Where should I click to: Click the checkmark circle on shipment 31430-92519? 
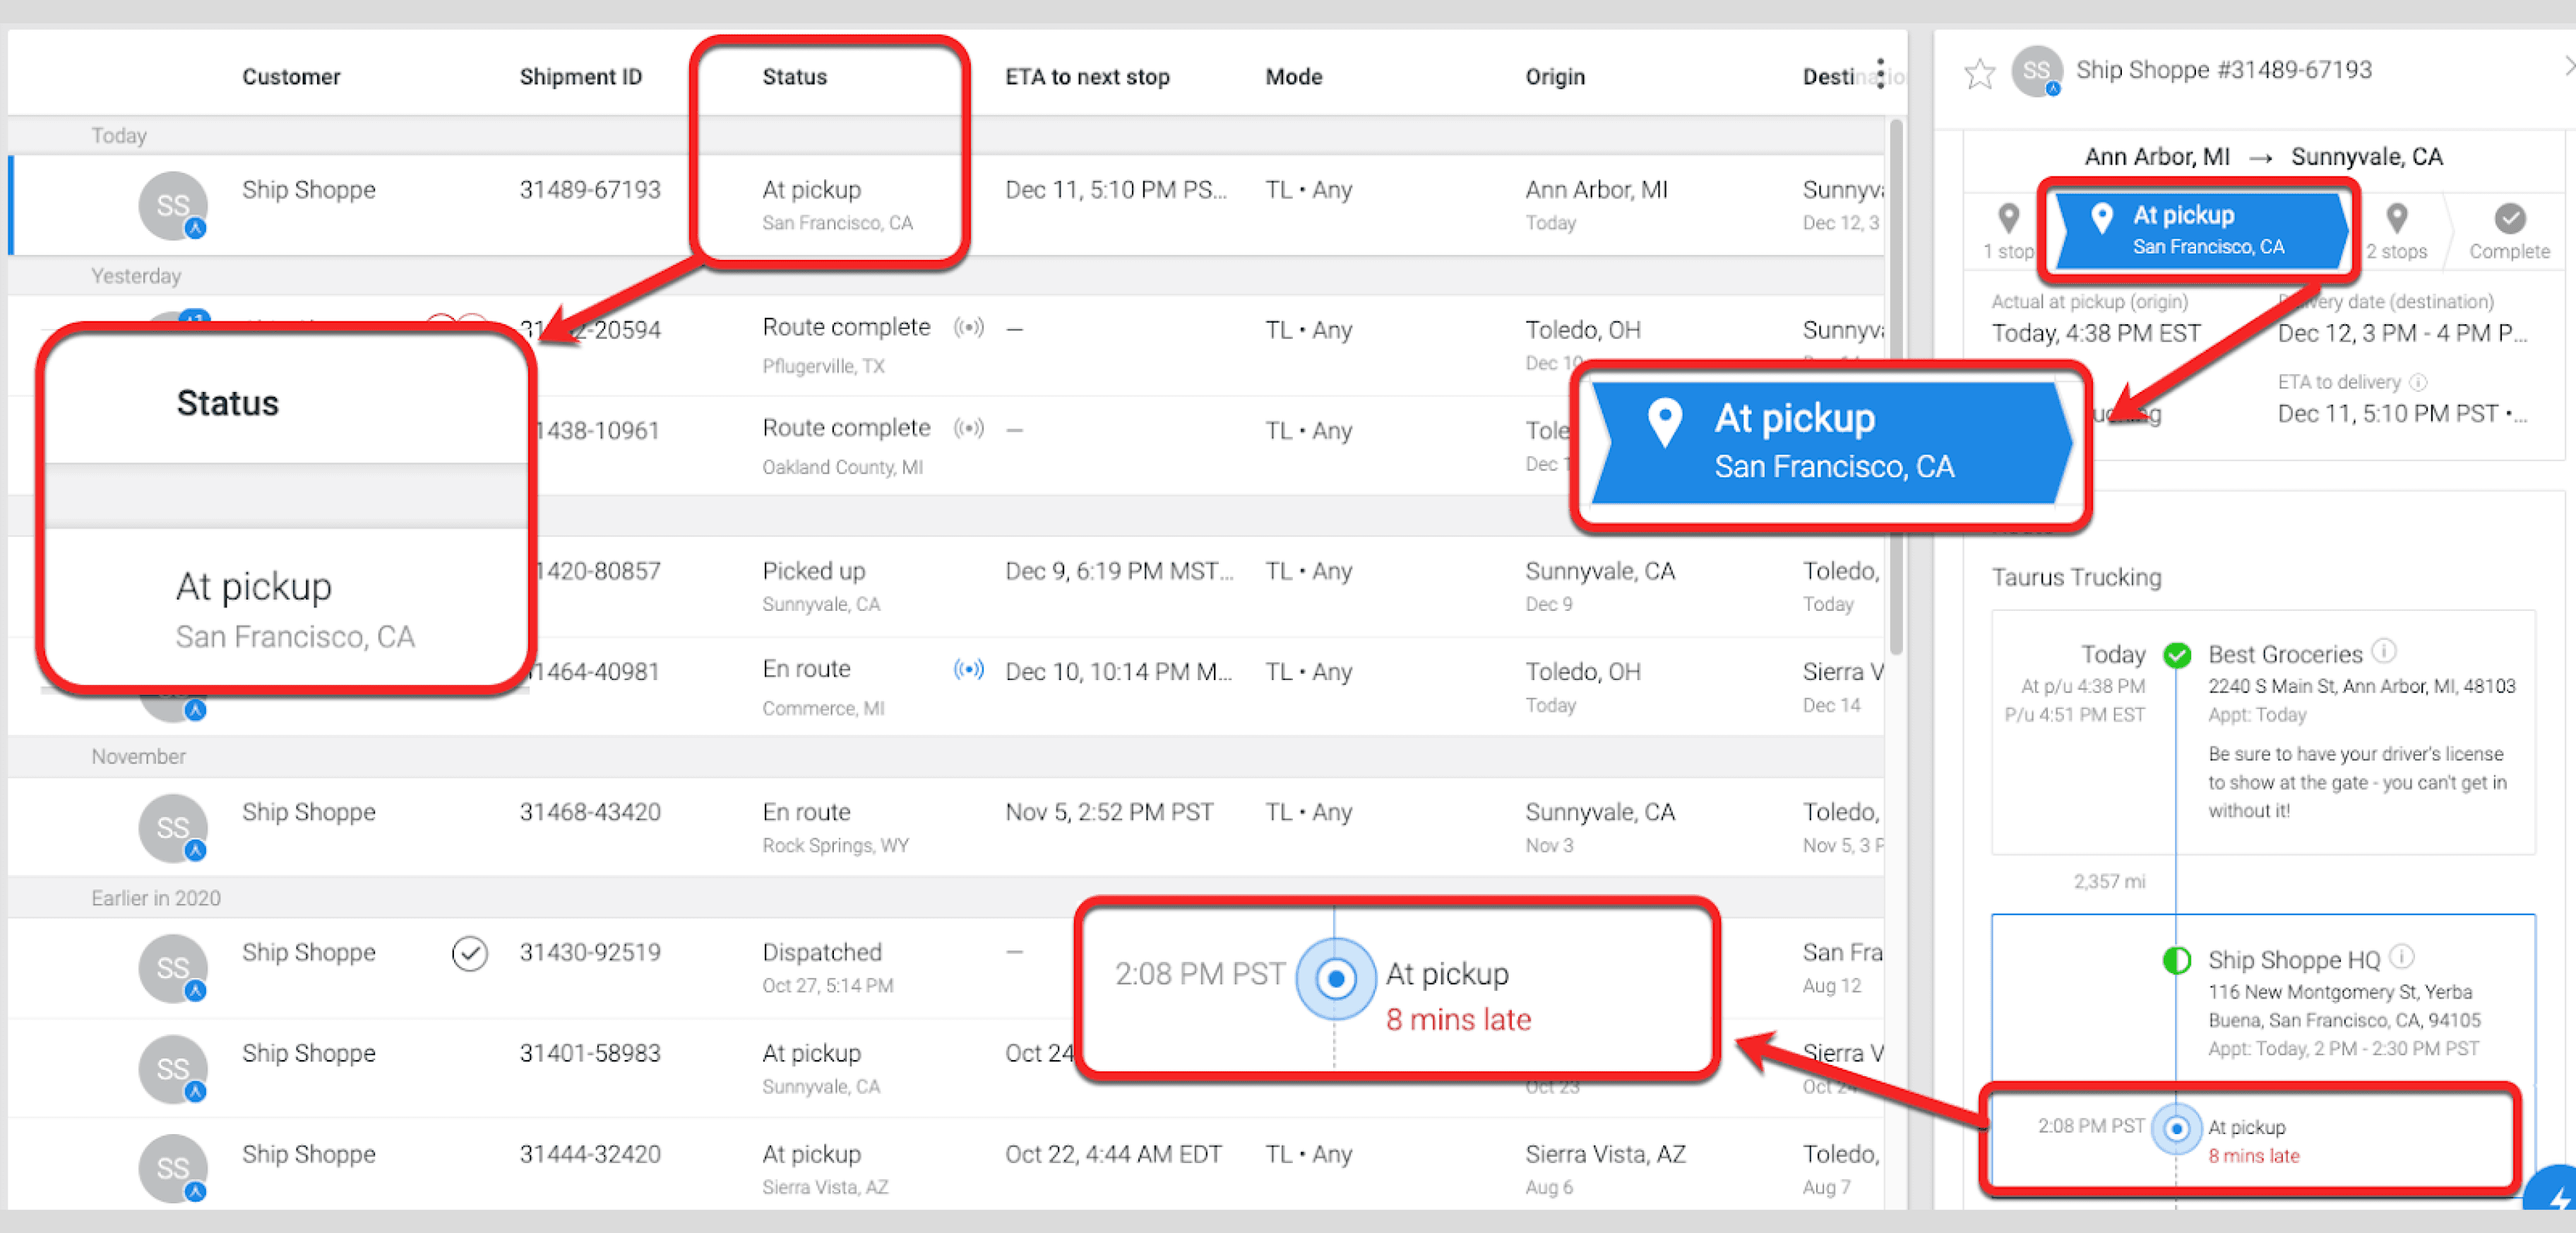tap(469, 953)
